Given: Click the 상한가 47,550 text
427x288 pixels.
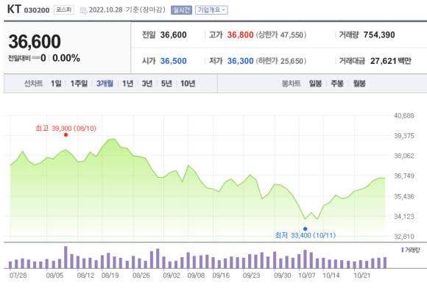Looking at the screenshot, I should coord(281,35).
